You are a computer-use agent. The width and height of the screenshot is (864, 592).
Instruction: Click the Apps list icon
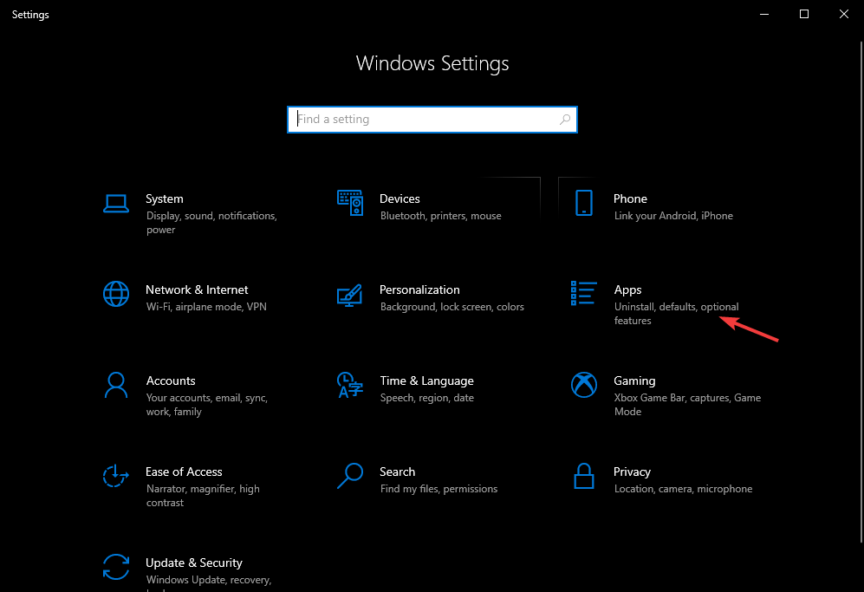(583, 293)
